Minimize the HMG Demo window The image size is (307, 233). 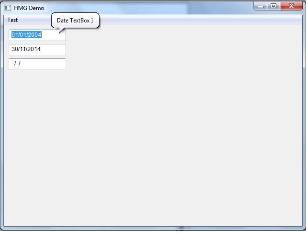[261, 6]
